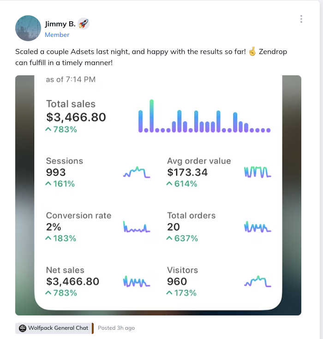Click the Total orders sparkline
The image size is (323, 339).
[x=257, y=227]
